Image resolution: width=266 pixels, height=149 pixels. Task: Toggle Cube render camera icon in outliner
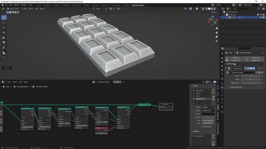coord(264,17)
